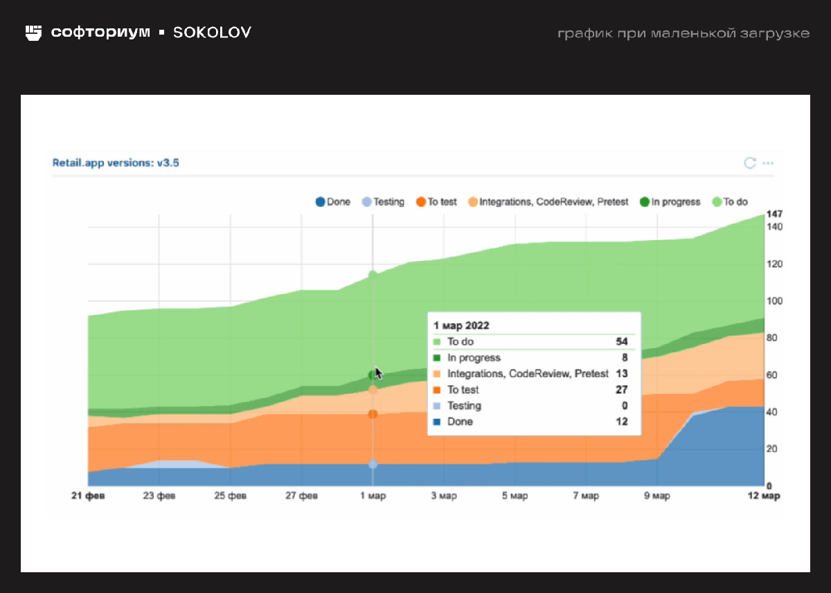Click the Done row in the tooltip
Viewport: 831px width, 593px height.
(x=530, y=421)
